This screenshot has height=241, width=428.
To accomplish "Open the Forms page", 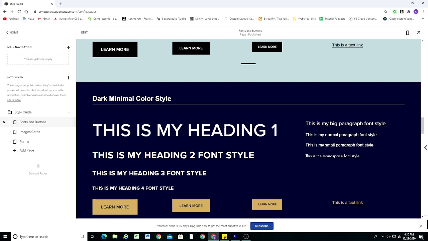I will pos(24,142).
